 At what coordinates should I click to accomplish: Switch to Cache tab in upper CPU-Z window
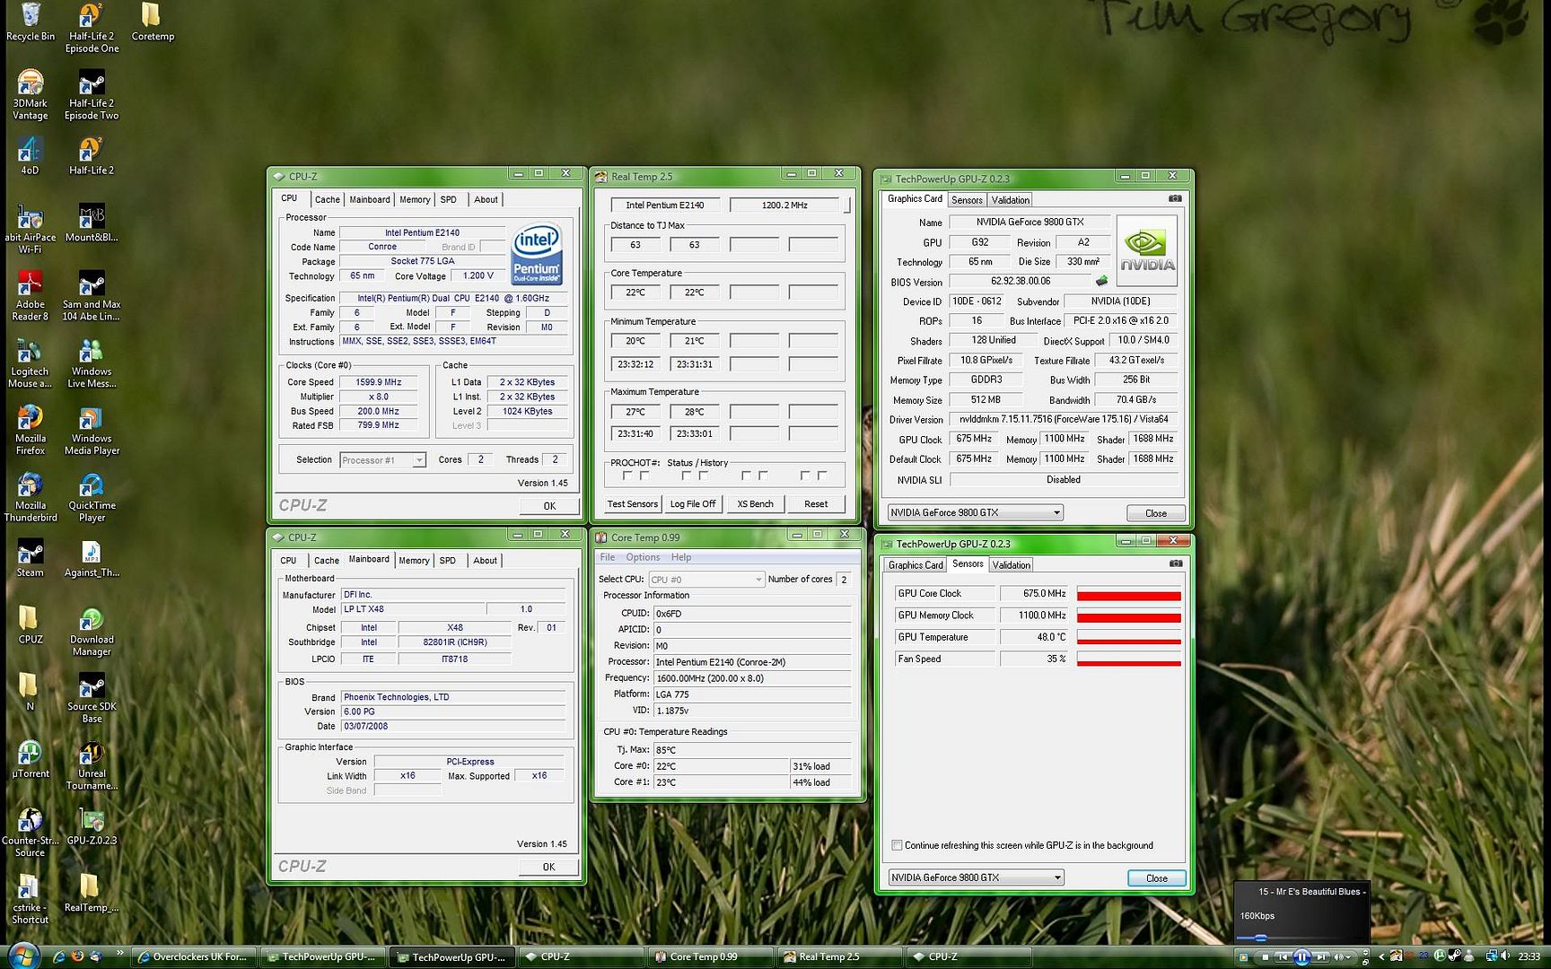click(x=328, y=199)
